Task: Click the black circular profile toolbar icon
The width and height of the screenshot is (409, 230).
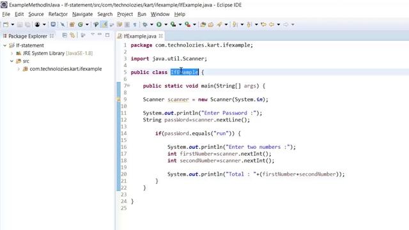Action: 37,24
